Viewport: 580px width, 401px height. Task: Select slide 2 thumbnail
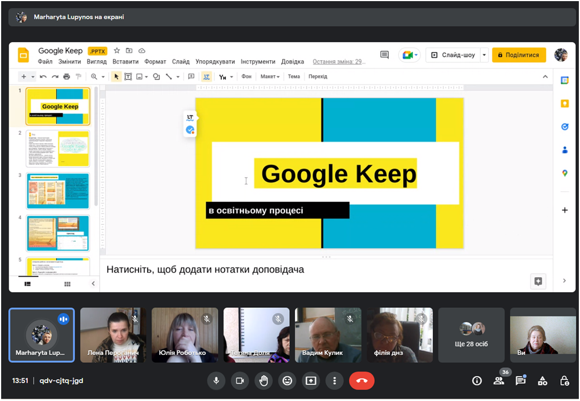point(58,149)
